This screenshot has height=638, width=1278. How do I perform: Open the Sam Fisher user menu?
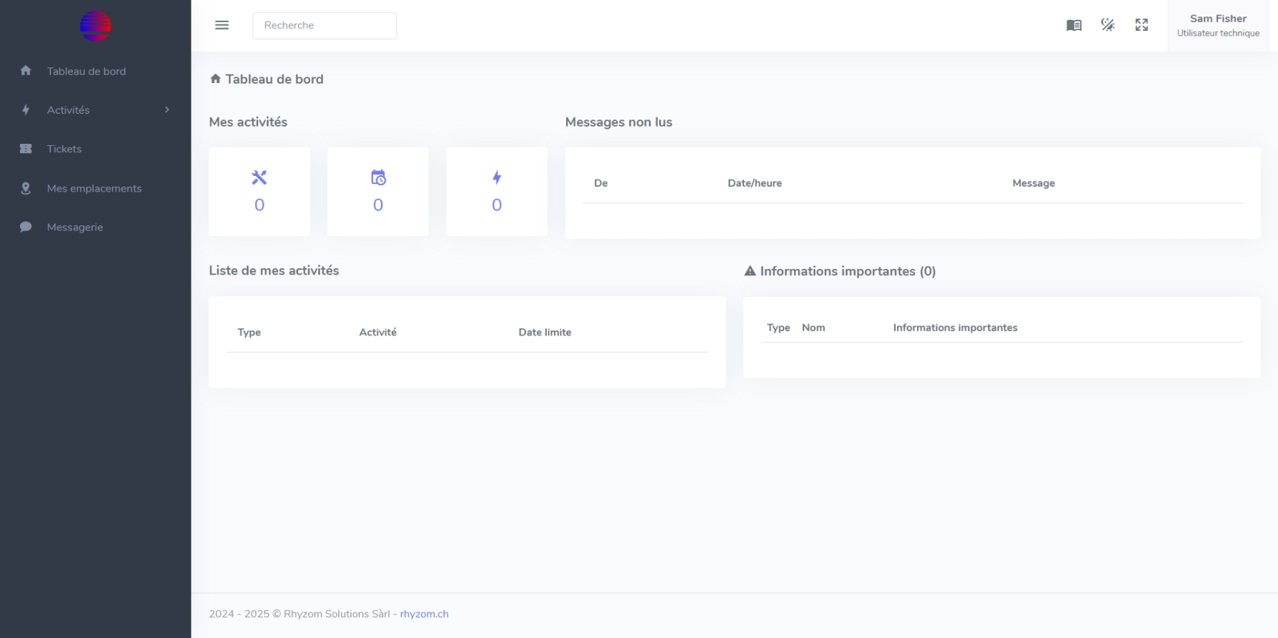tap(1218, 26)
